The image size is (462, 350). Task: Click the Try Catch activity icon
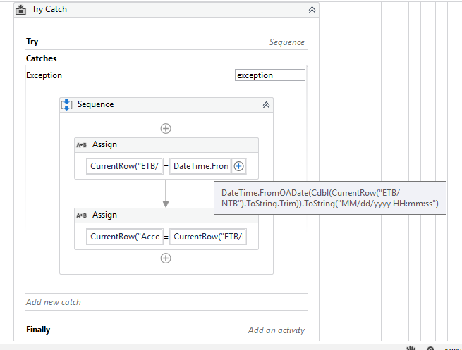[21, 10]
